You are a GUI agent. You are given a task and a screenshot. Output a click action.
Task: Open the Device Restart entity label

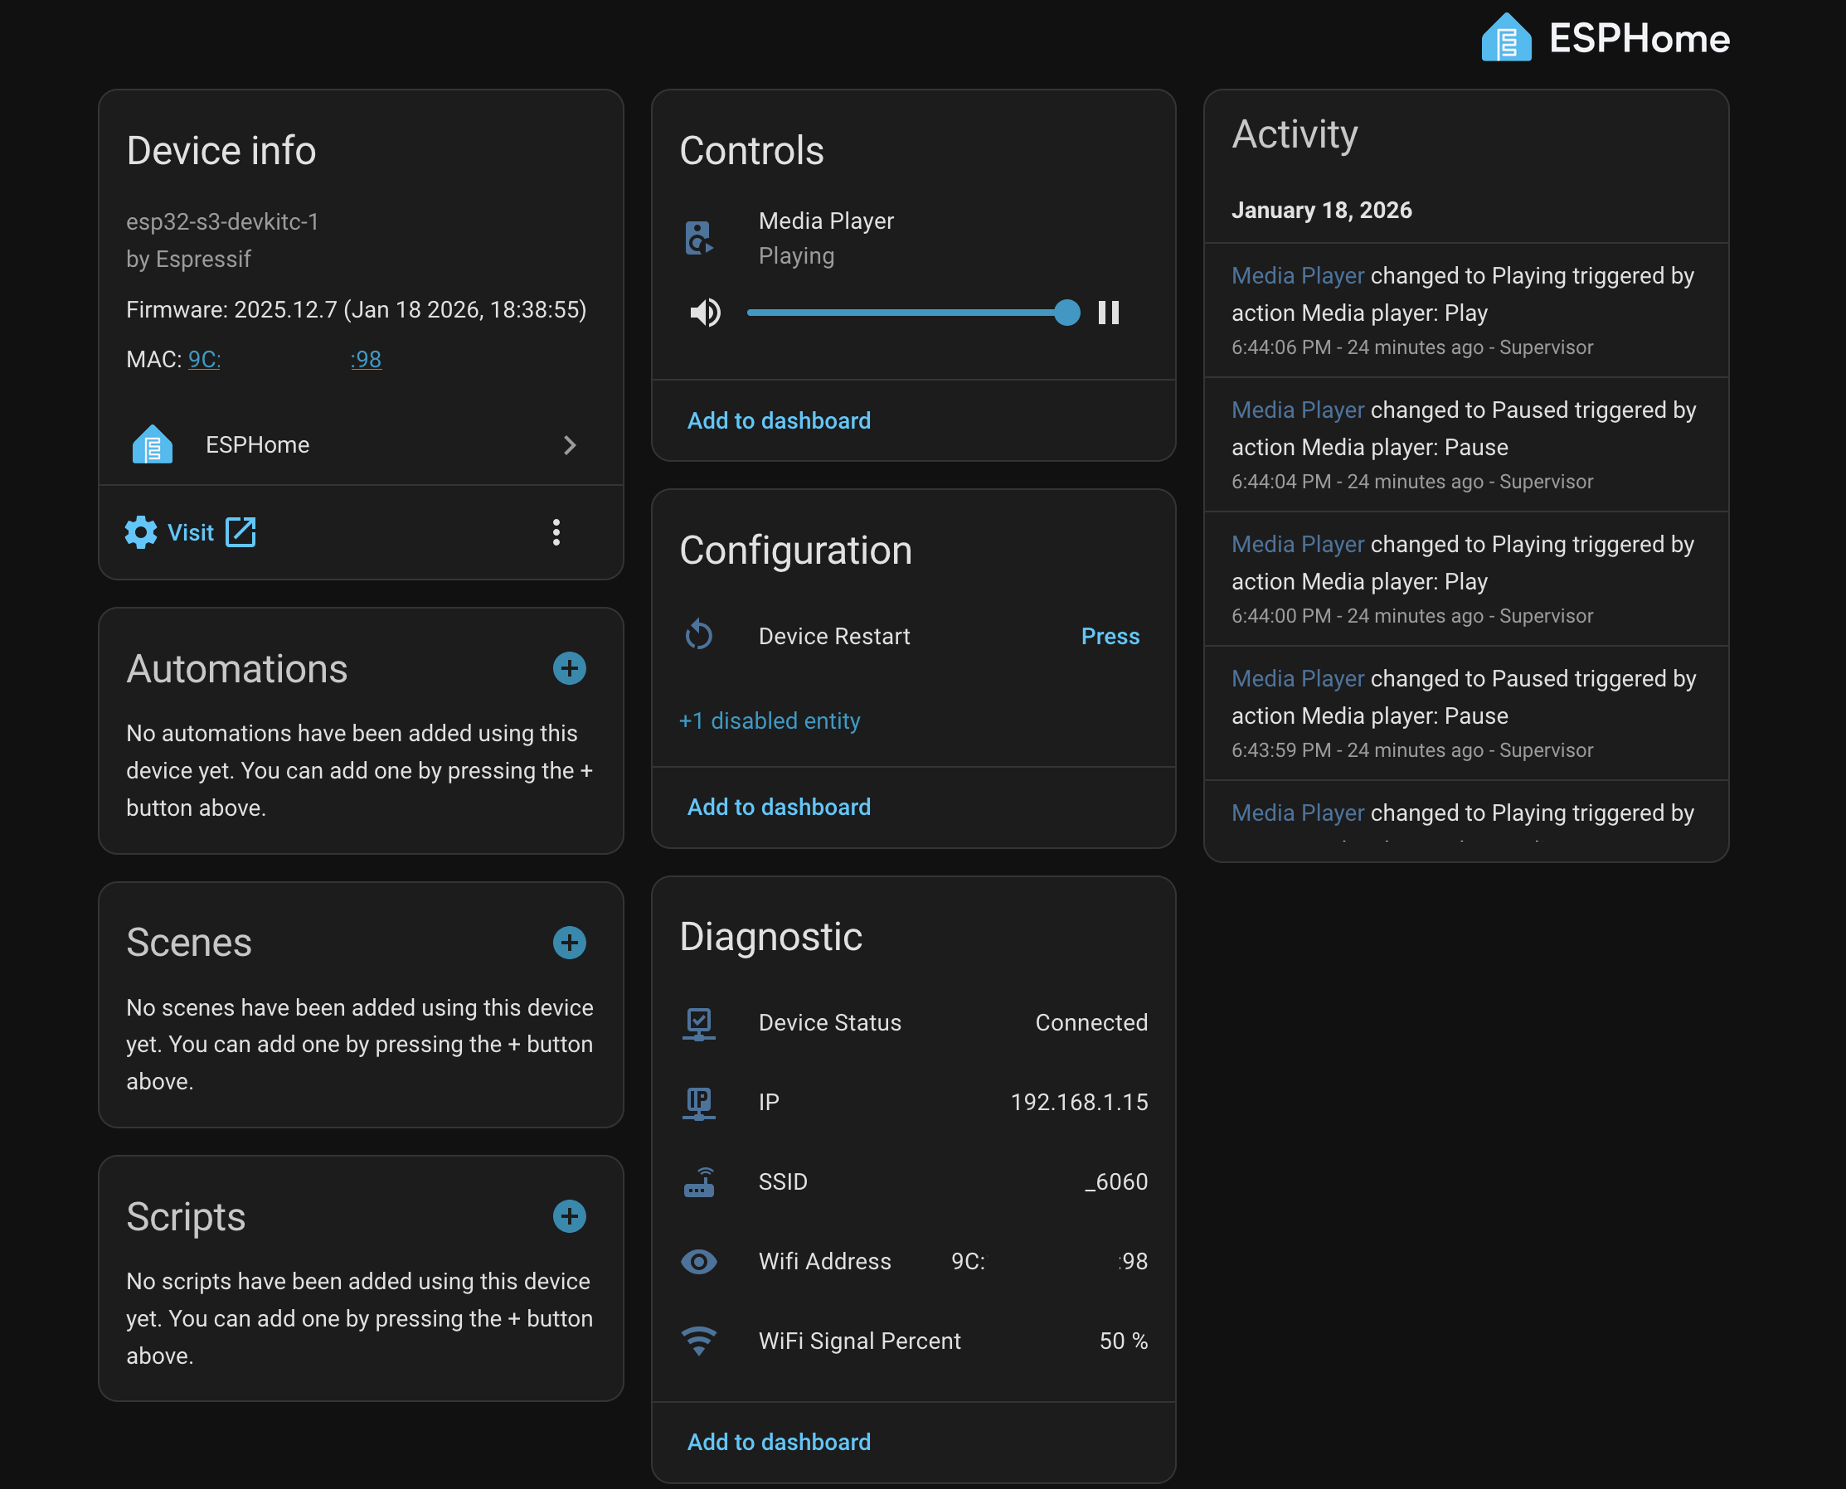click(x=833, y=636)
